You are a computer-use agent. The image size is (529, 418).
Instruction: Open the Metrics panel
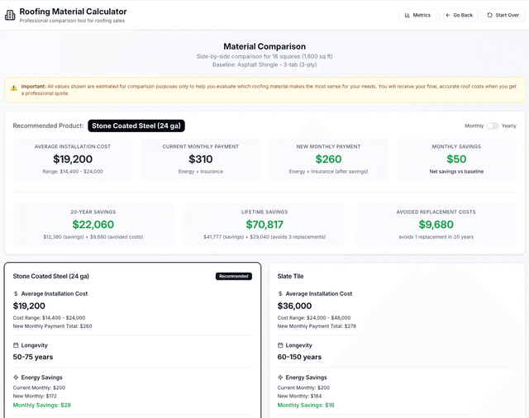click(417, 15)
